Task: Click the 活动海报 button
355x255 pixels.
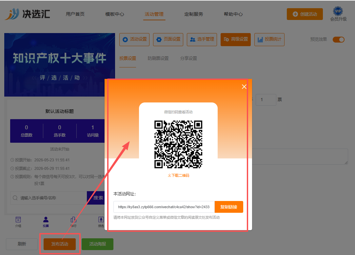Action: 98,244
